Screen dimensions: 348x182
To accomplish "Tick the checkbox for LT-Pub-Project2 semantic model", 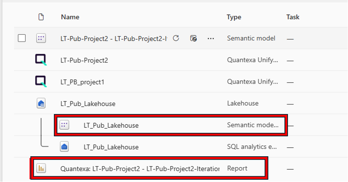I will pyautogui.click(x=22, y=38).
